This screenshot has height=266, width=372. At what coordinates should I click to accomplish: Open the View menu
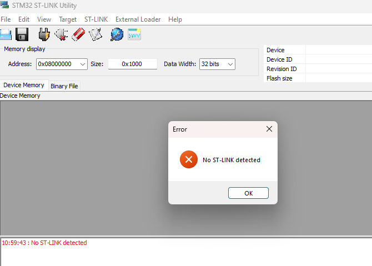[x=44, y=19]
